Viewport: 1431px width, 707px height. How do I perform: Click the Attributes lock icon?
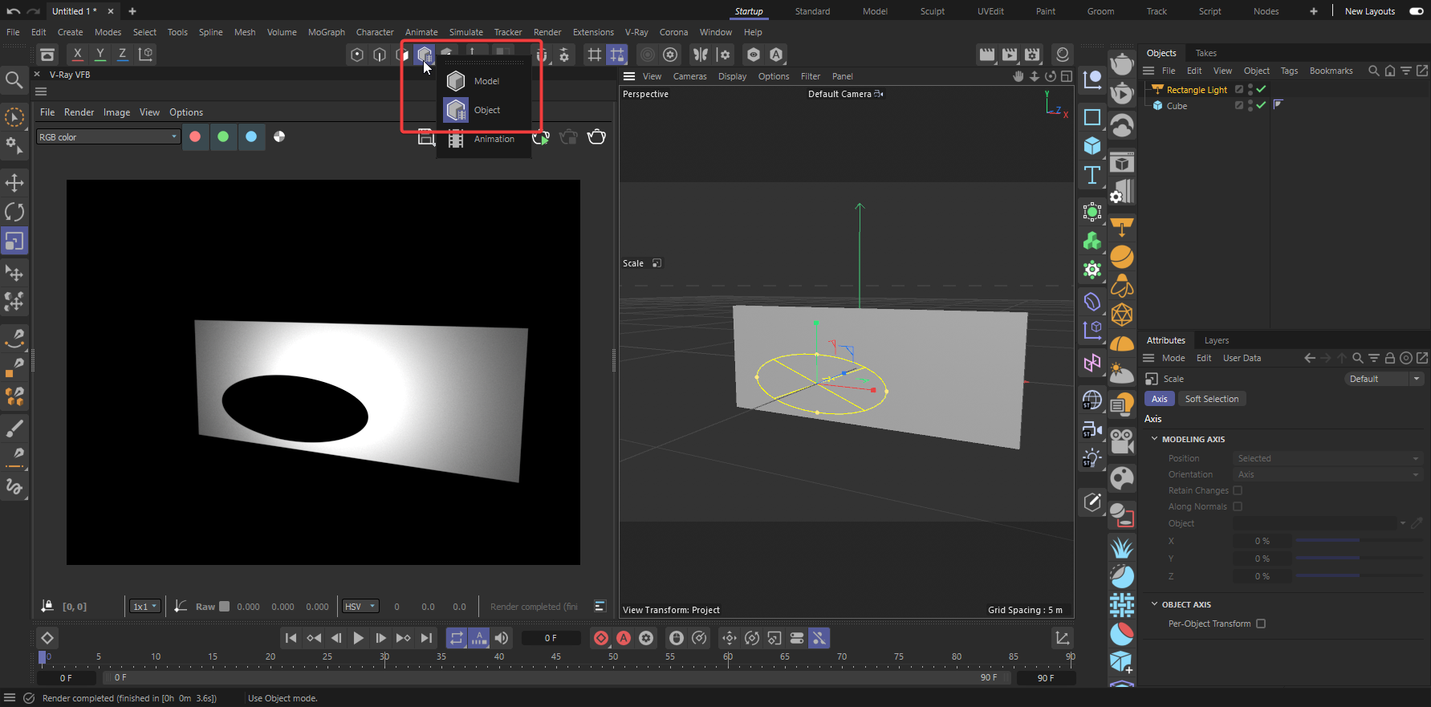pyautogui.click(x=1390, y=358)
